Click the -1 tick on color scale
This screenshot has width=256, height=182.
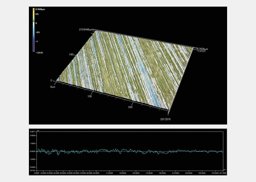tap(37, 42)
